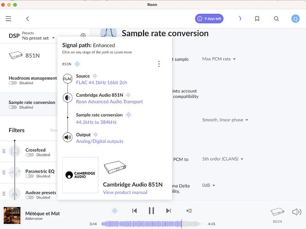Grab the Audeze presets drag handle
The height and width of the screenshot is (229, 306).
pos(4,194)
